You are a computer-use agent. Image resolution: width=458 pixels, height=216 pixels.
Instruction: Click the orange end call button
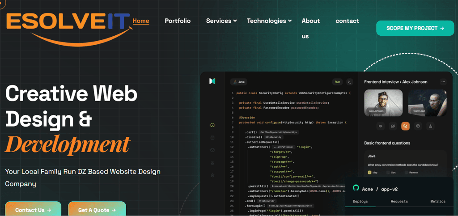pos(405,126)
